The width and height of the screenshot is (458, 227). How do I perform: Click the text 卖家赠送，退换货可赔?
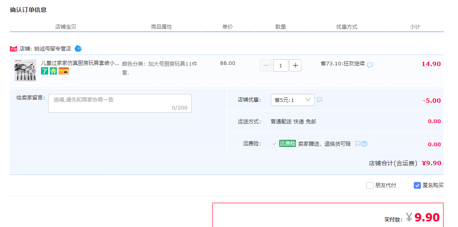[x=324, y=144]
